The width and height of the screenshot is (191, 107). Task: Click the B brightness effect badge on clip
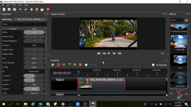pyautogui.click(x=84, y=80)
